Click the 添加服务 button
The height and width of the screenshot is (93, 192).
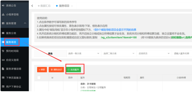(x=73, y=69)
